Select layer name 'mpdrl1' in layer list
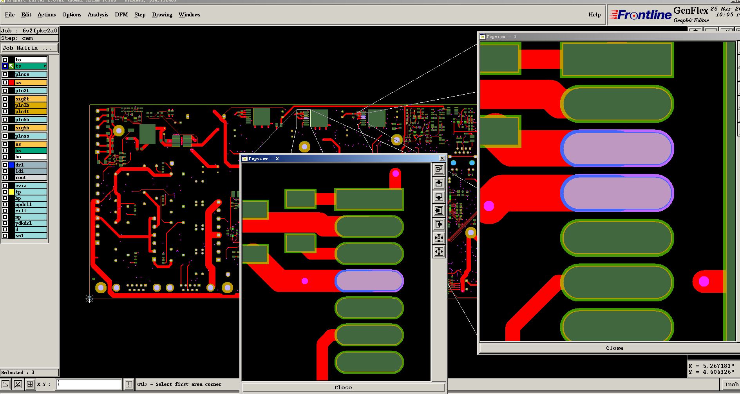Viewport: 740px width, 394px height. pyautogui.click(x=31, y=204)
